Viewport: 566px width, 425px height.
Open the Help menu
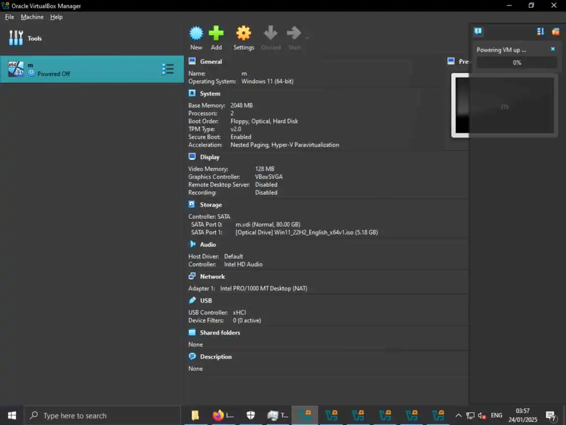[x=56, y=17]
